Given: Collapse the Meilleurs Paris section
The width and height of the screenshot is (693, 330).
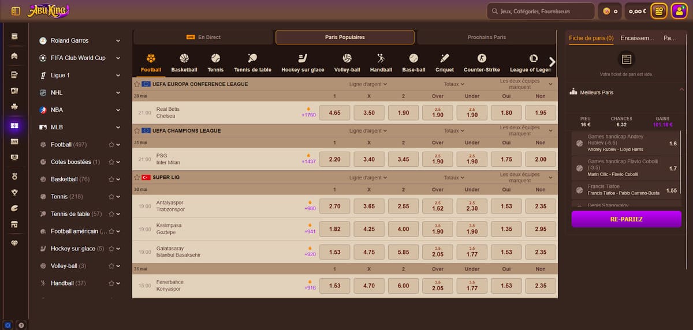Looking at the screenshot, I should coord(681,89).
